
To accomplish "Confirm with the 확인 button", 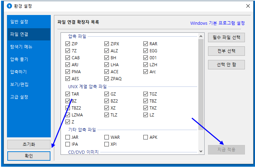I will 29,156.
